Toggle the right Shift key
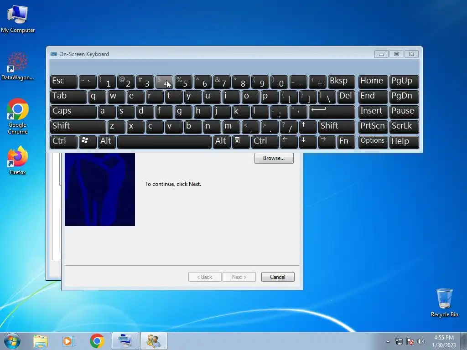The width and height of the screenshot is (467, 350). [x=337, y=127]
